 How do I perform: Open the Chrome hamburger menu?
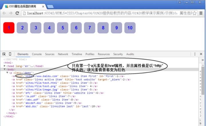201,13
